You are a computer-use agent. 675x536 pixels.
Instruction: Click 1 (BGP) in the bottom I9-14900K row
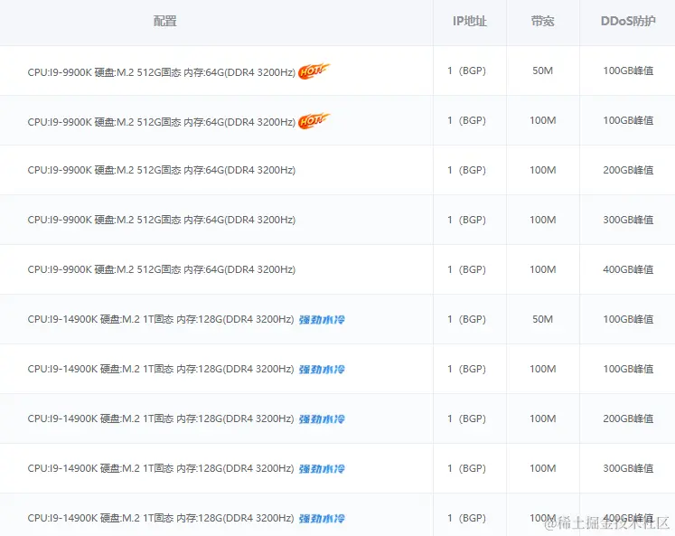[466, 518]
